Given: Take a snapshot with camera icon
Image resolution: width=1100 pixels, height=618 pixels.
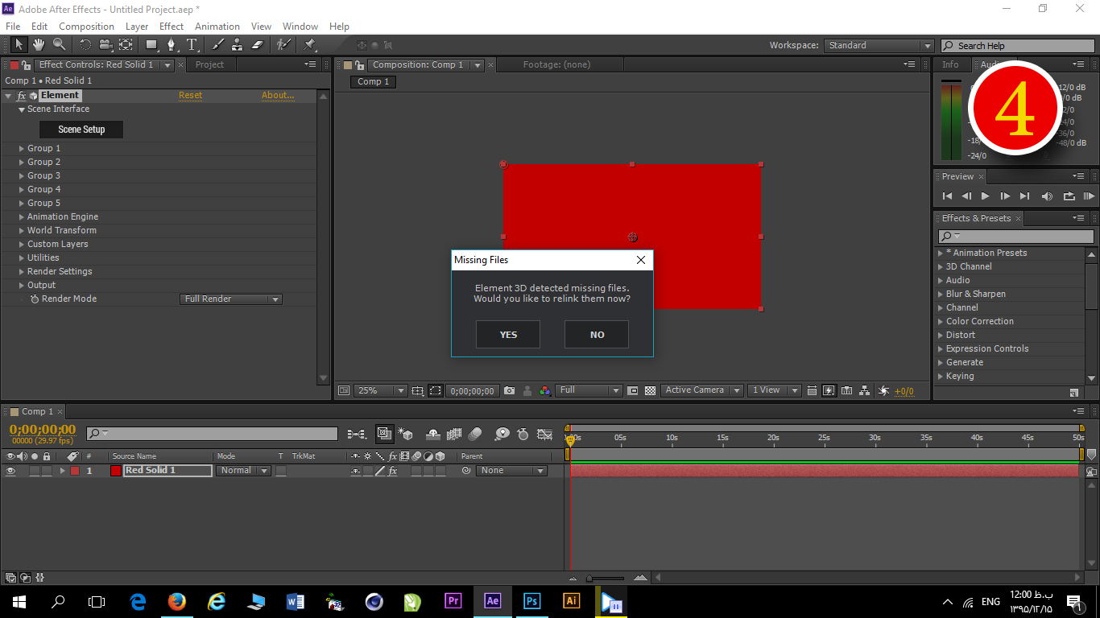Looking at the screenshot, I should pos(509,390).
